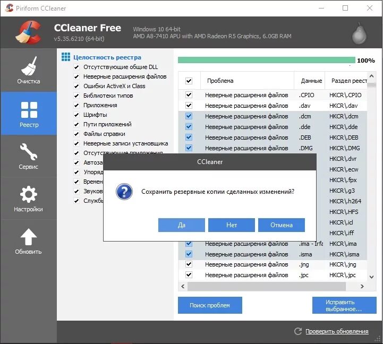The height and width of the screenshot is (344, 383).
Task: Toggle Пути приложений checkbox
Action: click(76, 124)
